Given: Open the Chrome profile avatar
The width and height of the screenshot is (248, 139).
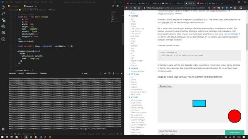Looking at the screenshot, I should coord(241,8).
